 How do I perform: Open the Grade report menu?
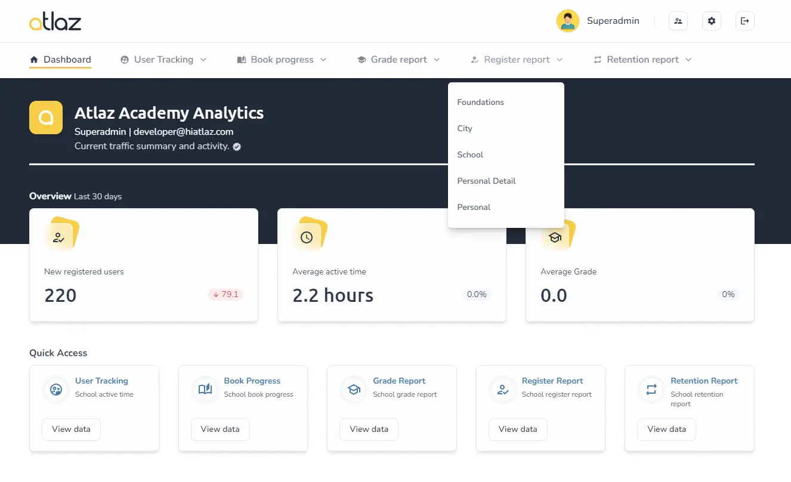tap(398, 60)
